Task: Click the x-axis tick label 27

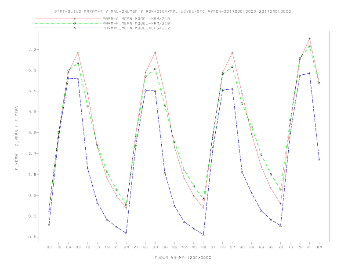Action: [x=136, y=247]
